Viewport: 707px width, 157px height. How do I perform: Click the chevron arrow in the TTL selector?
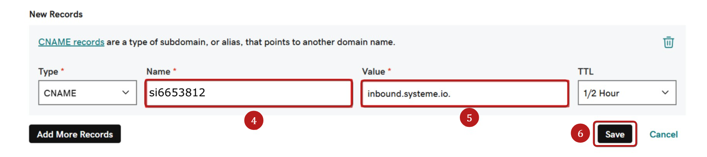665,93
